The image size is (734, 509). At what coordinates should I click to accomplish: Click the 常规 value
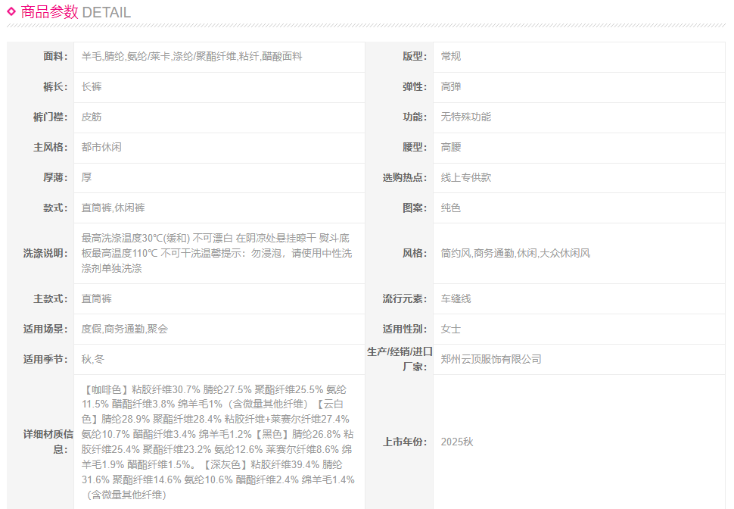pyautogui.click(x=451, y=57)
